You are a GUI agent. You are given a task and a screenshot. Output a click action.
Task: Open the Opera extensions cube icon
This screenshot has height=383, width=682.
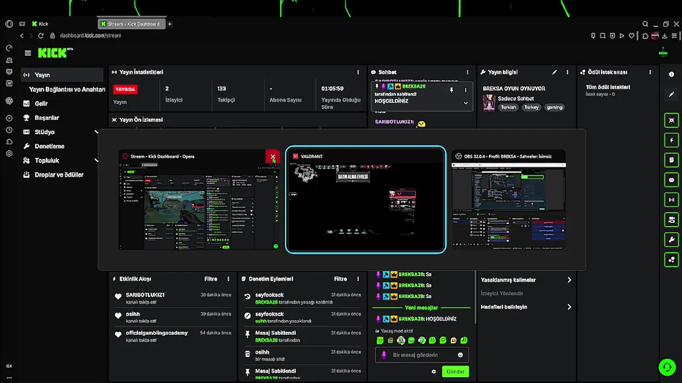[x=645, y=36]
